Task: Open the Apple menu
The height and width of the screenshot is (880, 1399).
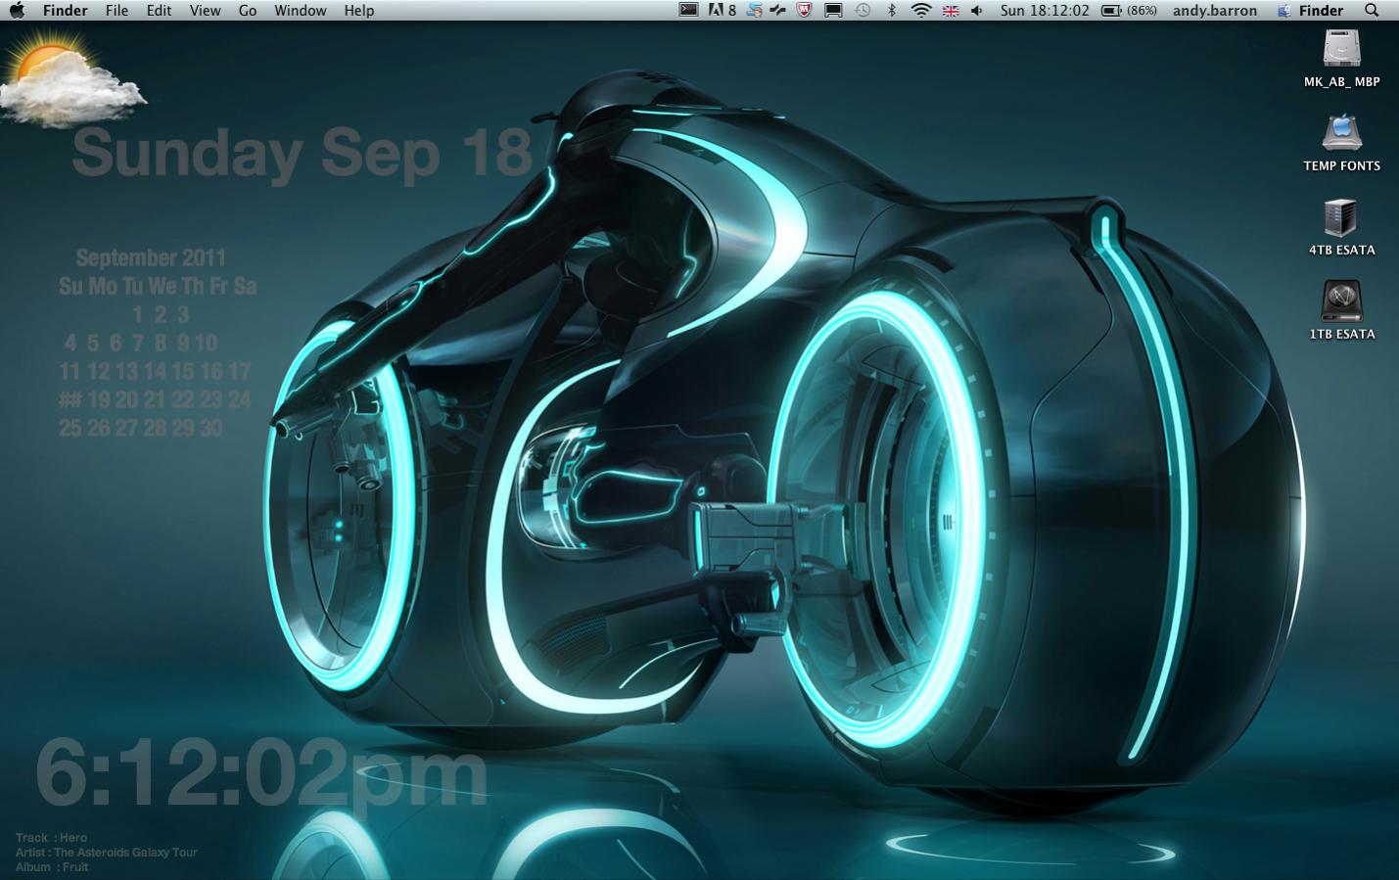Action: [17, 10]
